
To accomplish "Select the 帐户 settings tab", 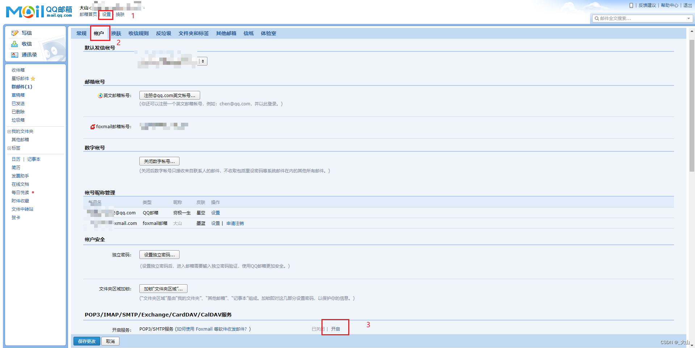I will pyautogui.click(x=99, y=33).
